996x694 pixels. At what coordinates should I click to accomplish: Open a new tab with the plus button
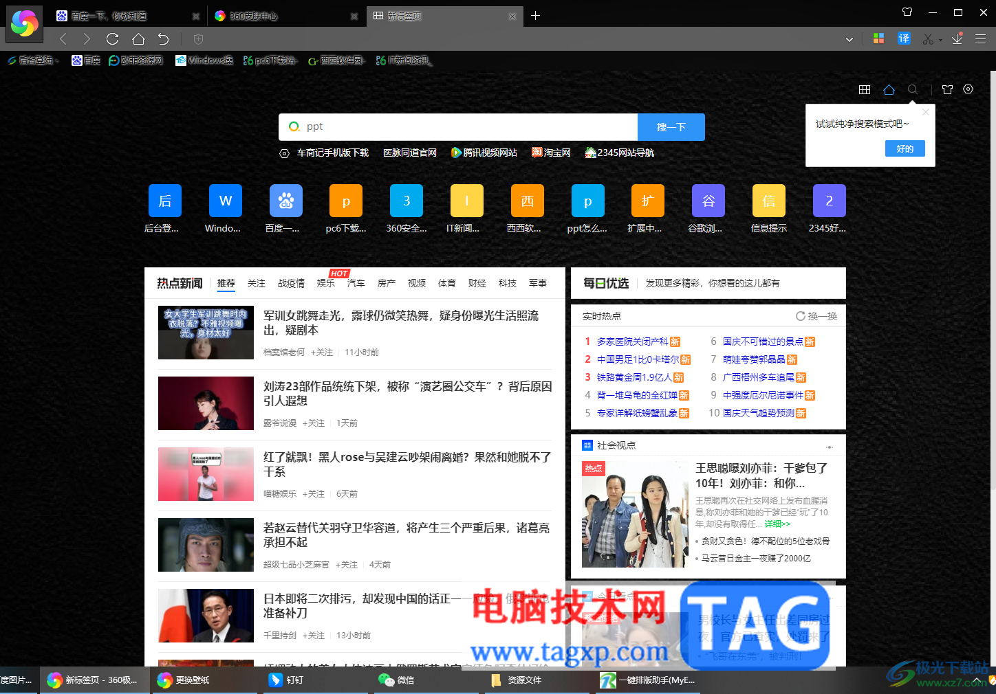[535, 16]
